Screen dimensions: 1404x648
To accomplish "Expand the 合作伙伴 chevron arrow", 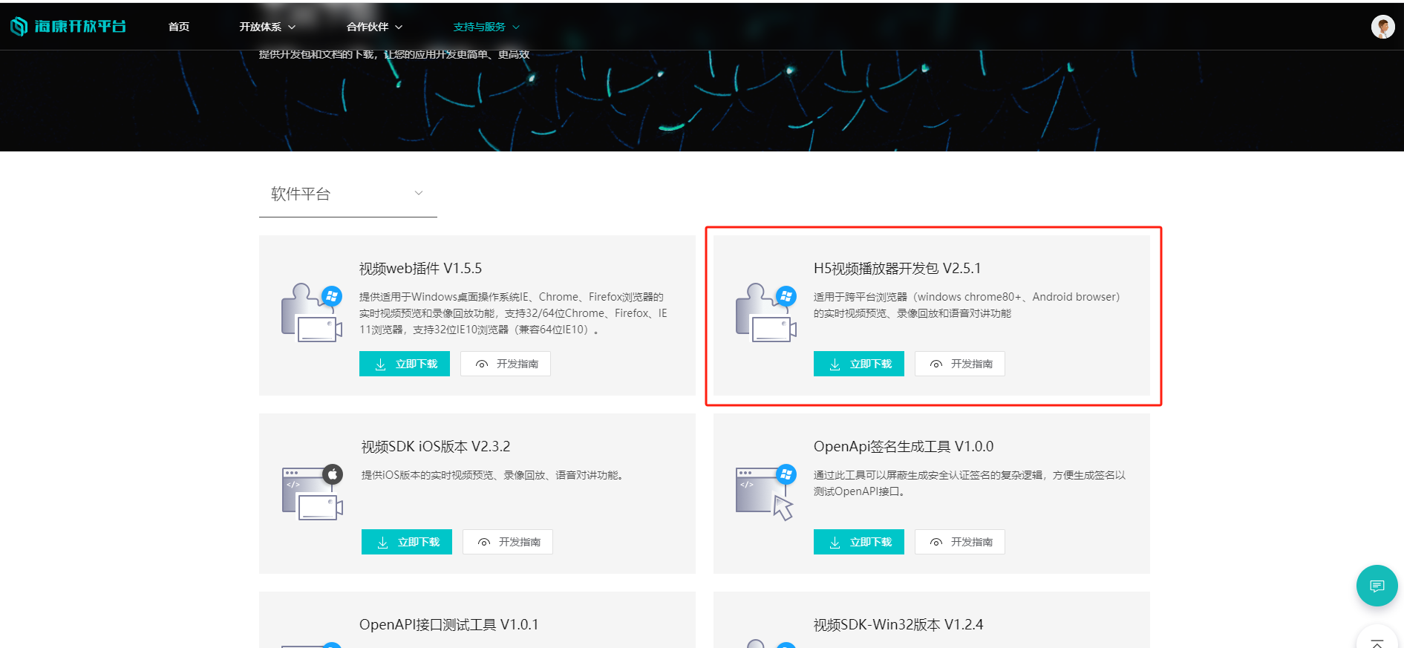I will point(399,27).
